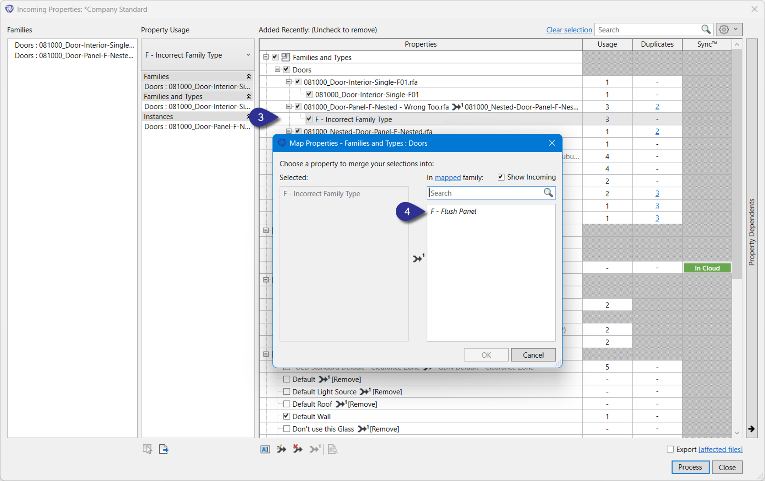
Task: Click the Close button at the bottom right
Action: (x=727, y=467)
